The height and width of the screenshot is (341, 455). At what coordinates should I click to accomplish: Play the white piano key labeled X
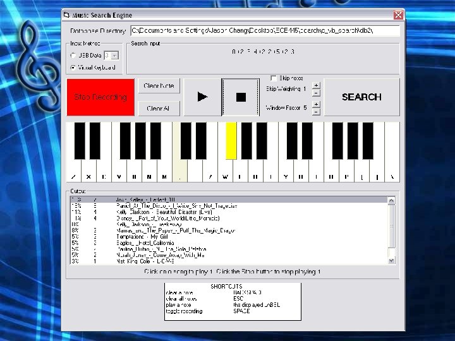tap(89, 171)
